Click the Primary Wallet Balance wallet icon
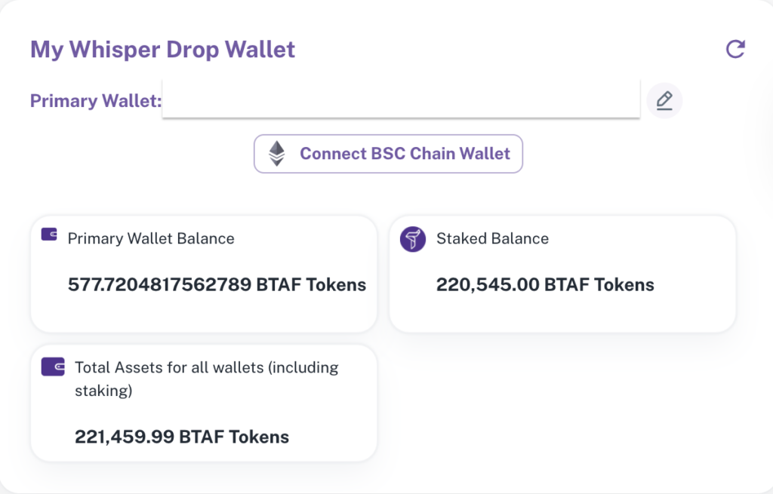 49,234
